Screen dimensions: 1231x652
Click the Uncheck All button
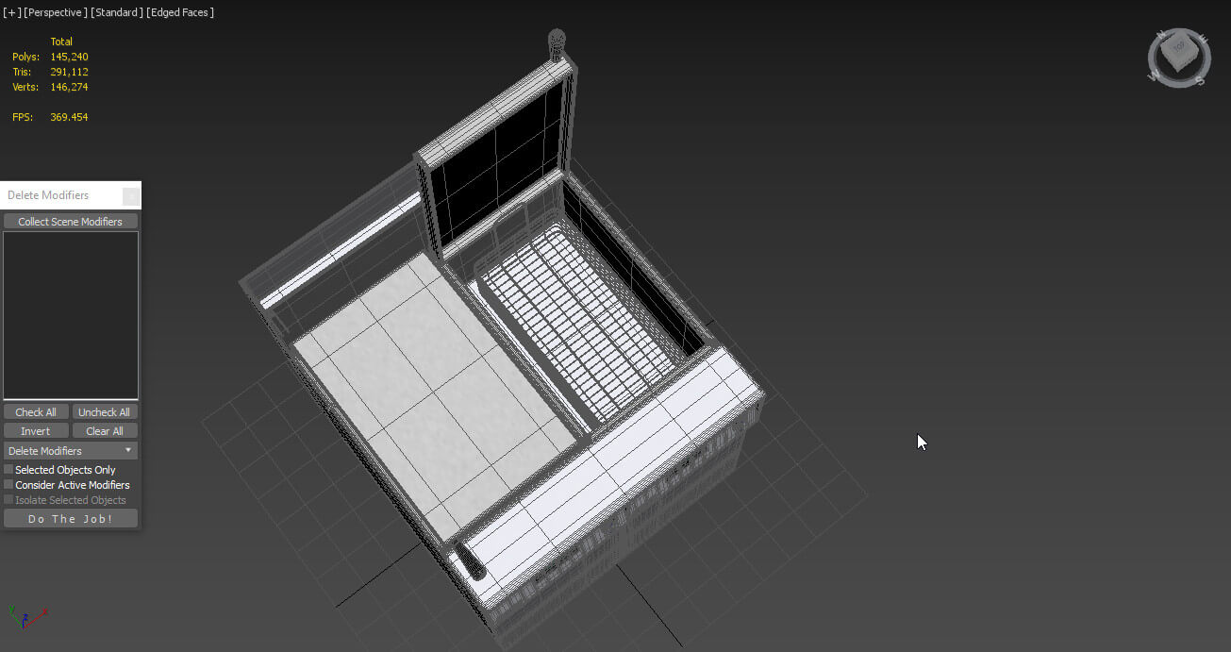tap(104, 412)
